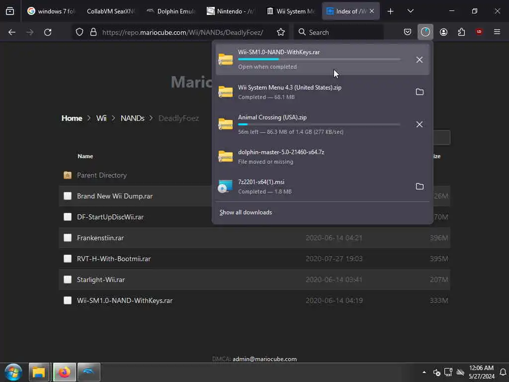
Task: Open File Explorer from the taskbar
Action: [39, 372]
